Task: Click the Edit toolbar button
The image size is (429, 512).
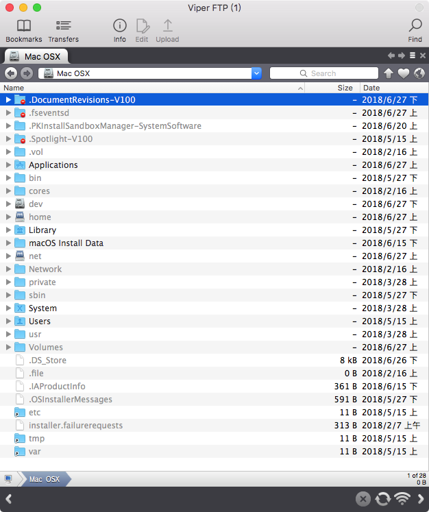Action: point(142,31)
